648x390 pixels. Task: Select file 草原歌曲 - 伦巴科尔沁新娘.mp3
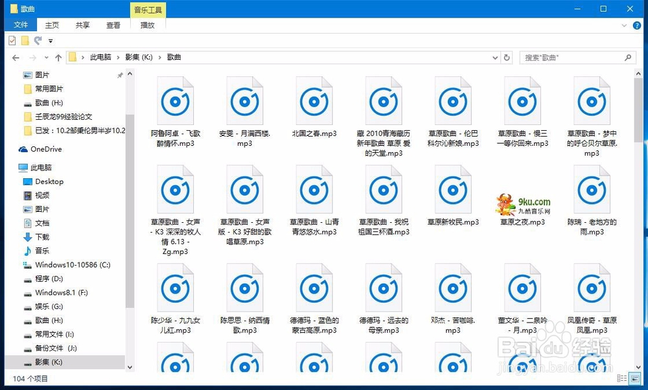click(453, 112)
